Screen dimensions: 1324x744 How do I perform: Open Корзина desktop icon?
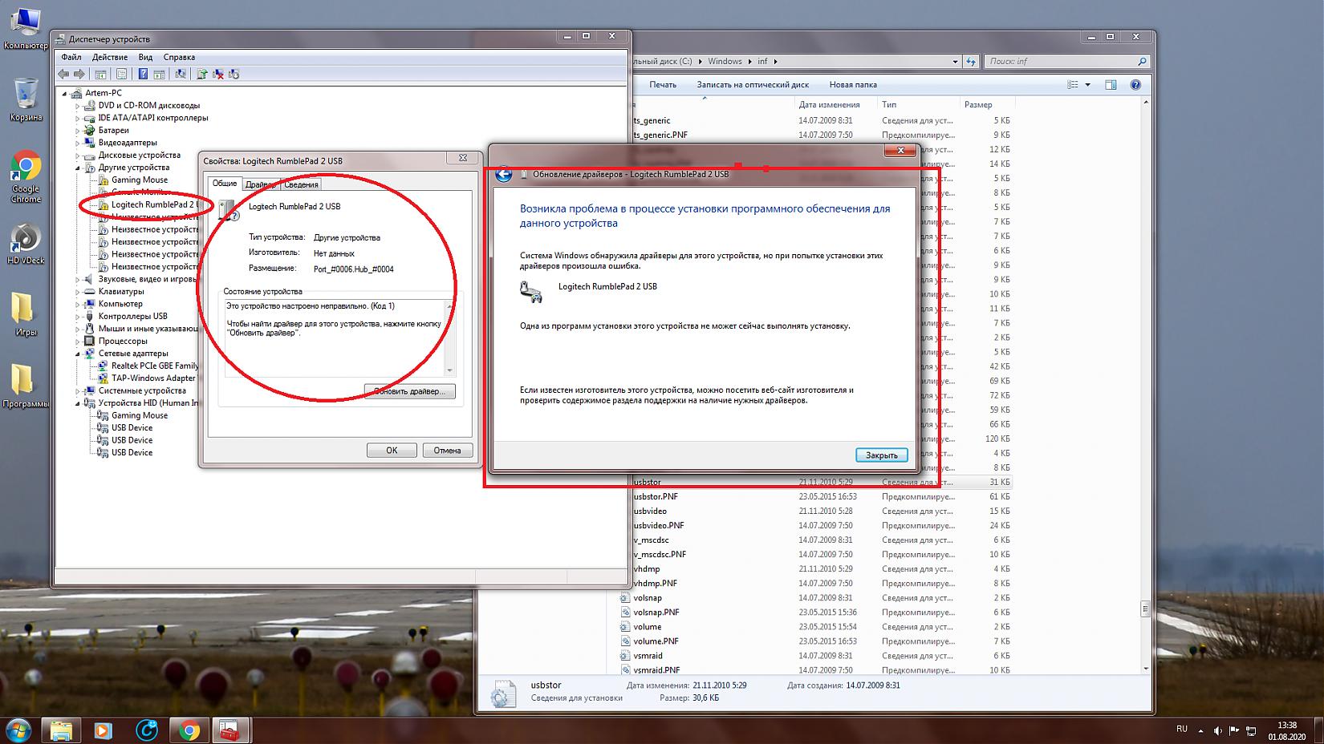click(x=26, y=99)
